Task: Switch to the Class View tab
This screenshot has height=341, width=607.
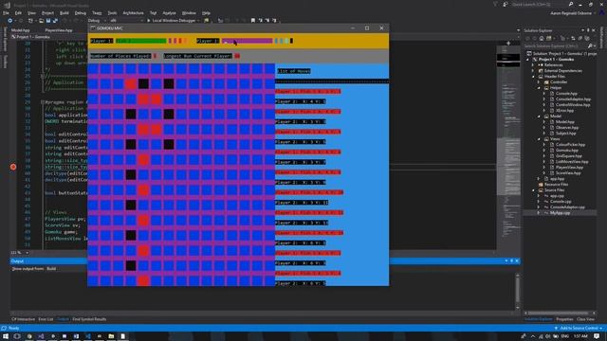Action: pyautogui.click(x=585, y=319)
